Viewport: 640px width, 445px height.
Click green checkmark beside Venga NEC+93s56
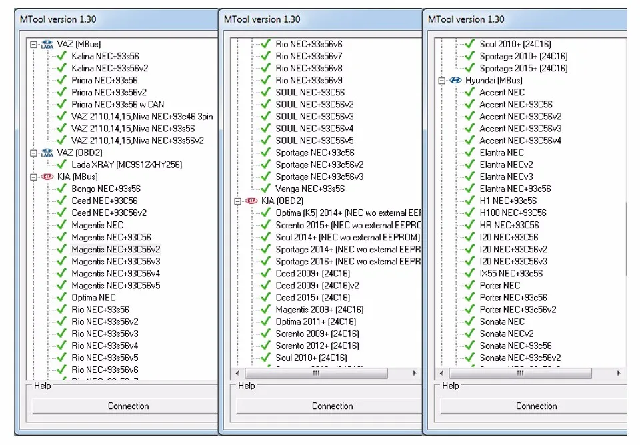(266, 189)
